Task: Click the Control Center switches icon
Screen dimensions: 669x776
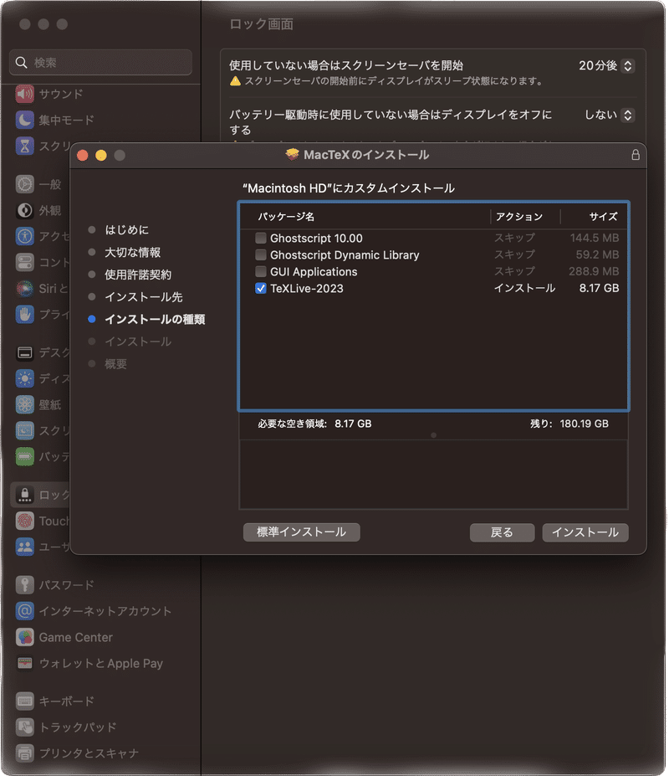Action: click(25, 262)
